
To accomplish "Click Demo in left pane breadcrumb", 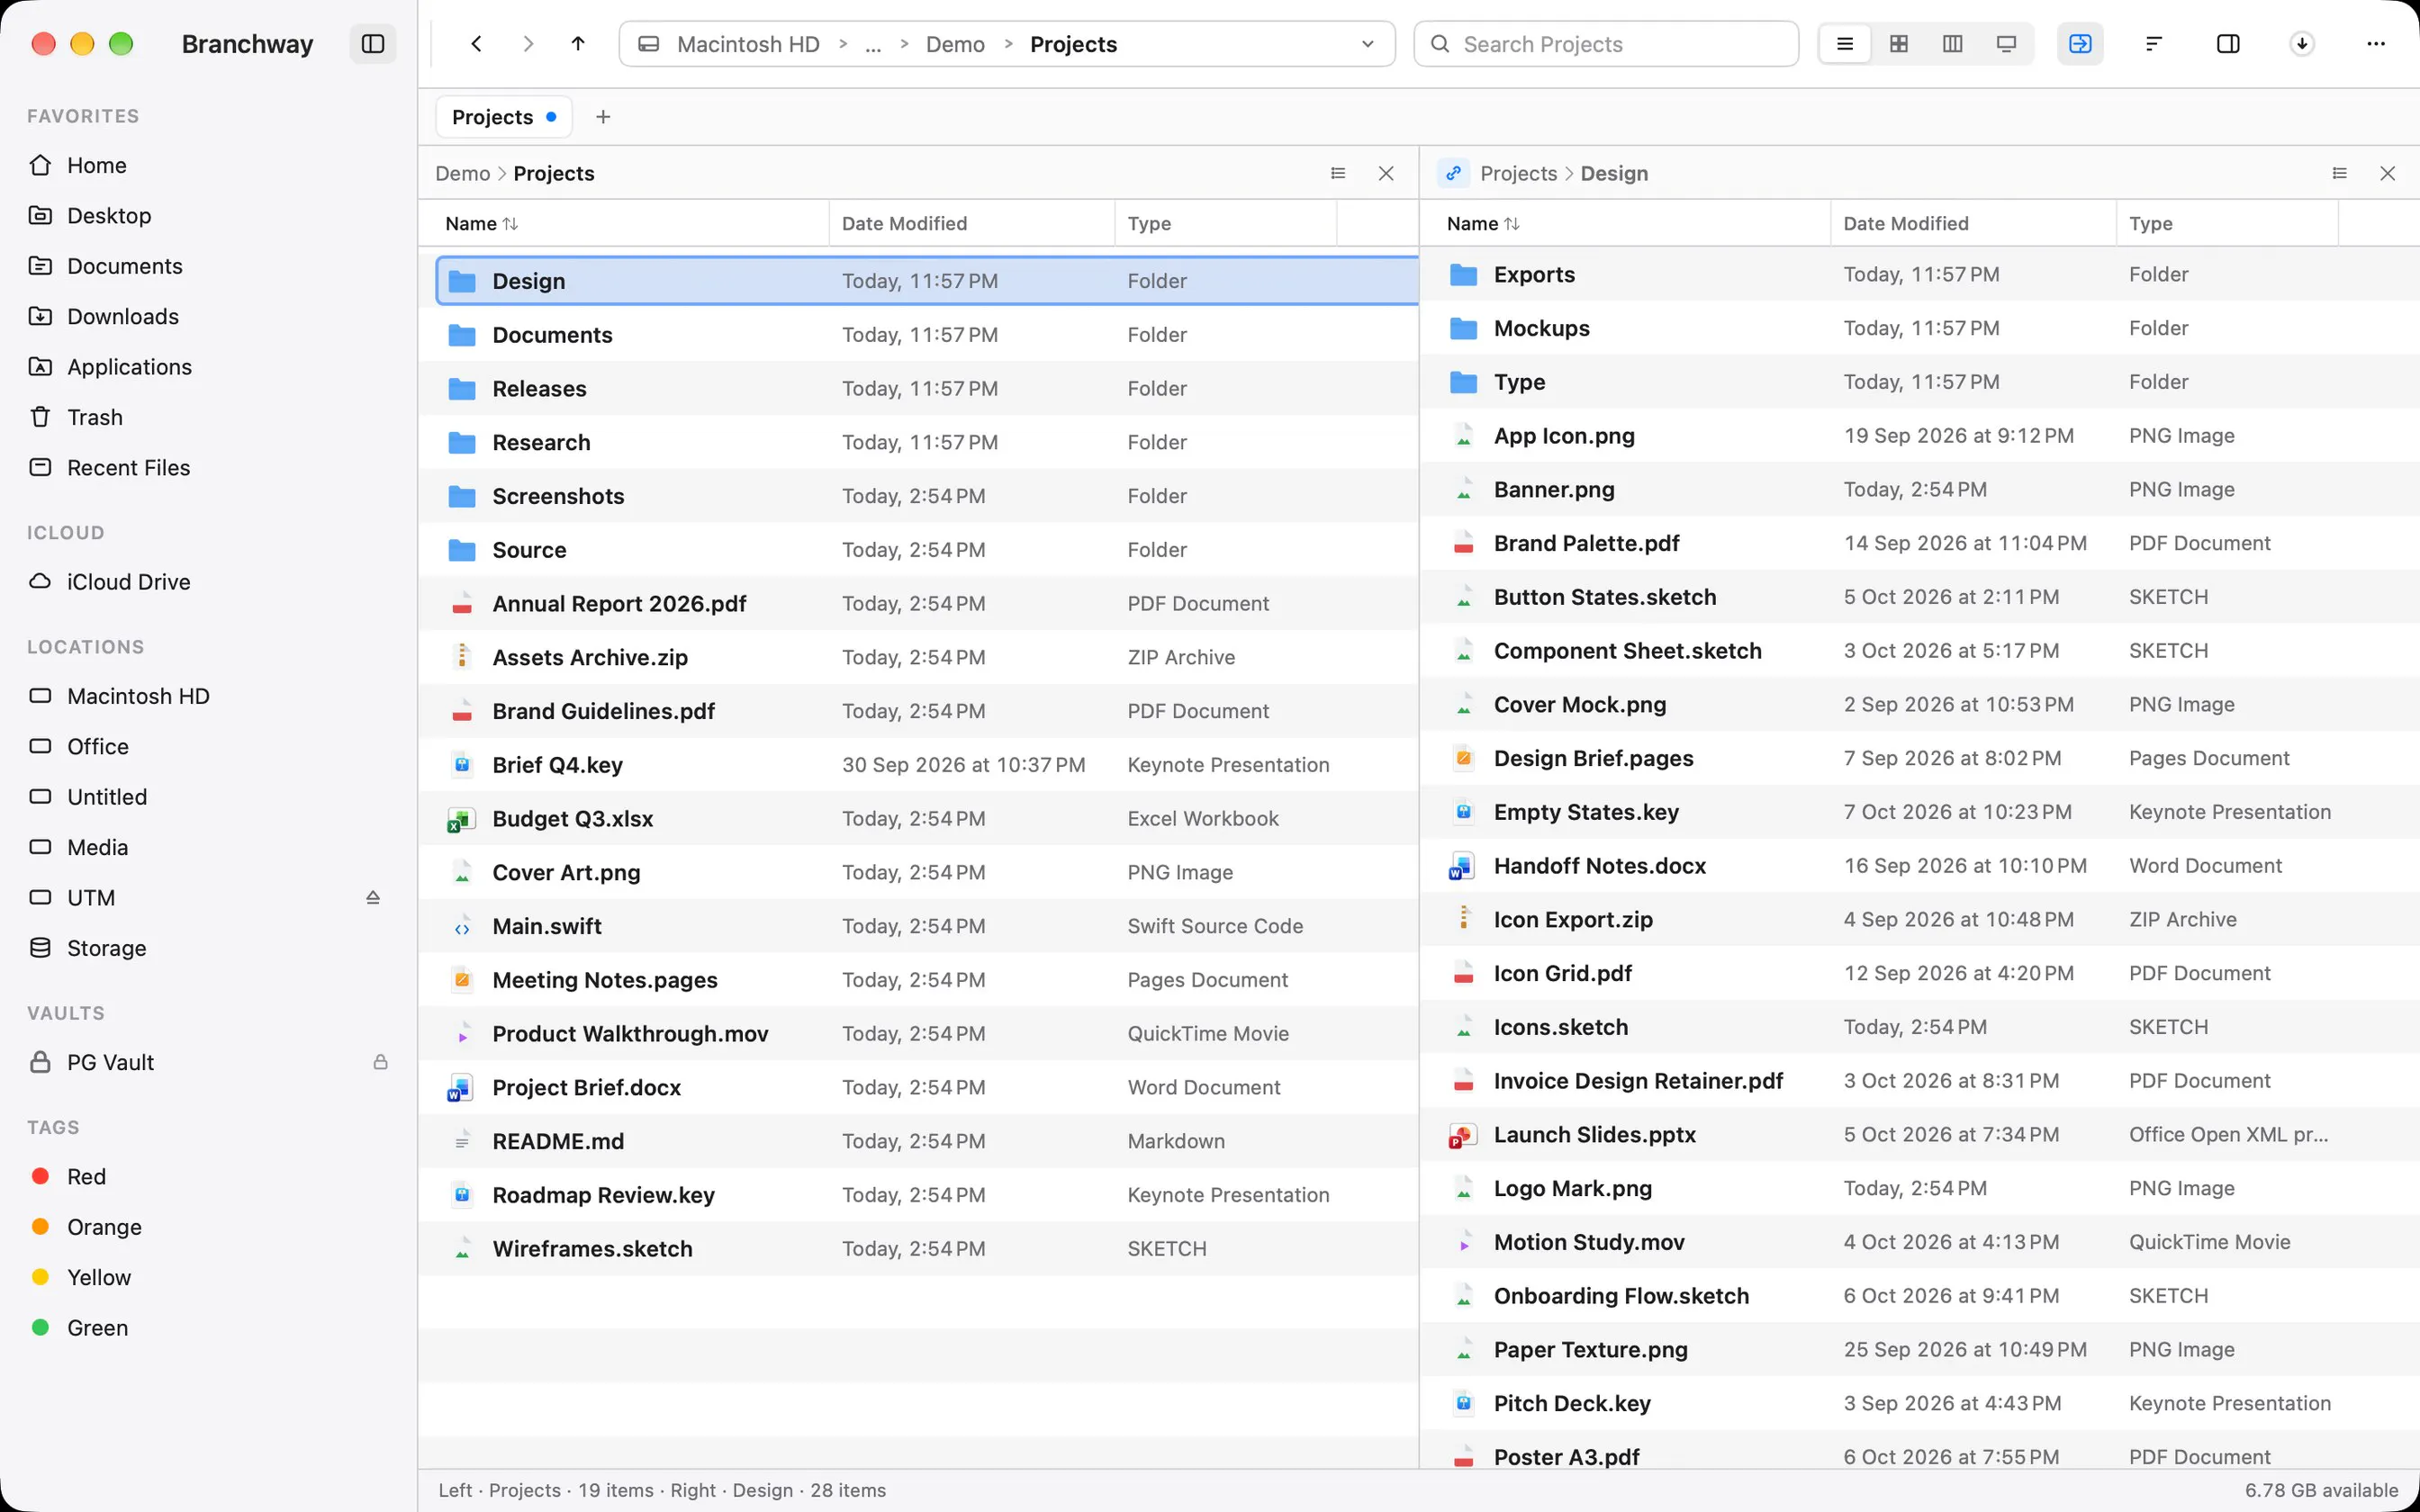I will 463,173.
